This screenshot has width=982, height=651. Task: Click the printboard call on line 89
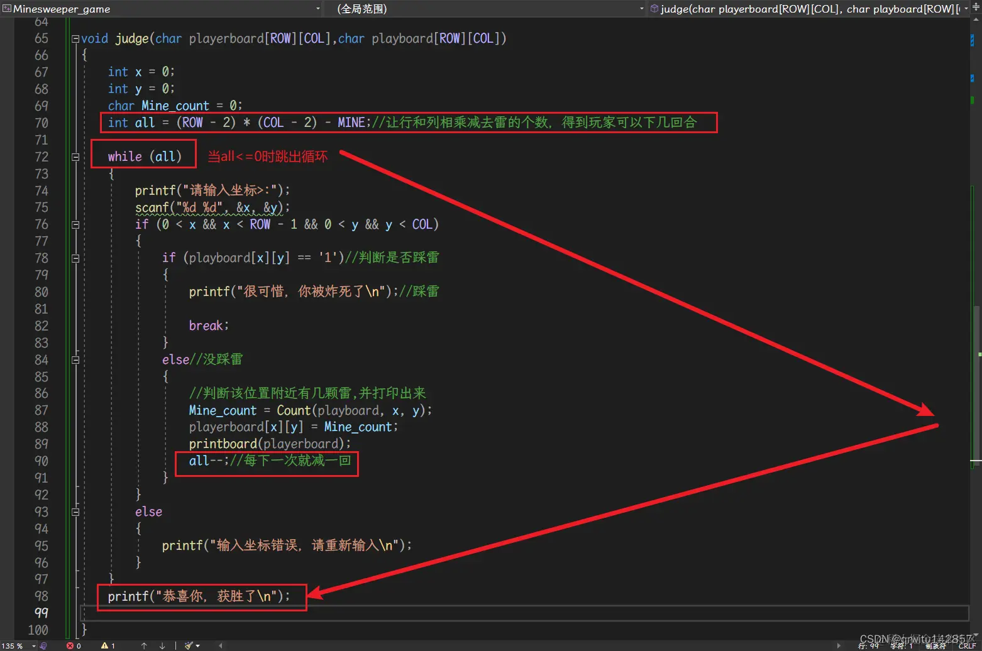[270, 444]
